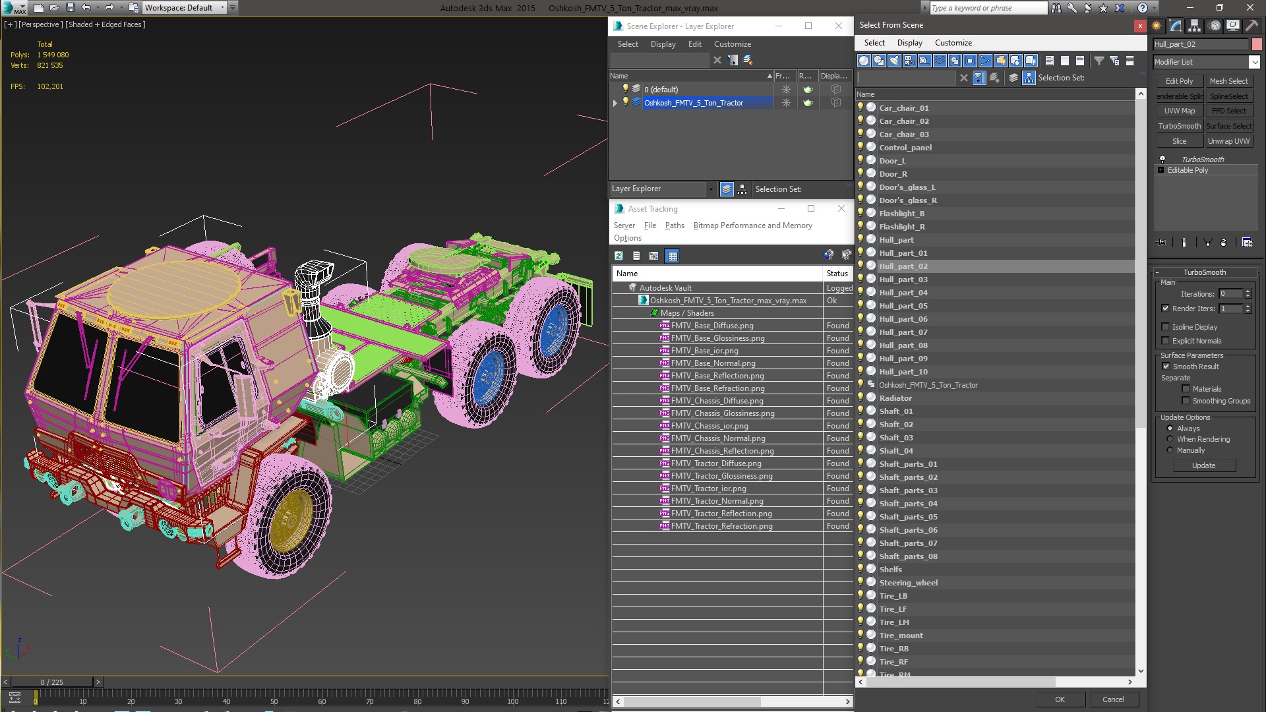Viewport: 1266px width, 712px height.
Task: Open Hierarchy panel icon
Action: 1194,26
